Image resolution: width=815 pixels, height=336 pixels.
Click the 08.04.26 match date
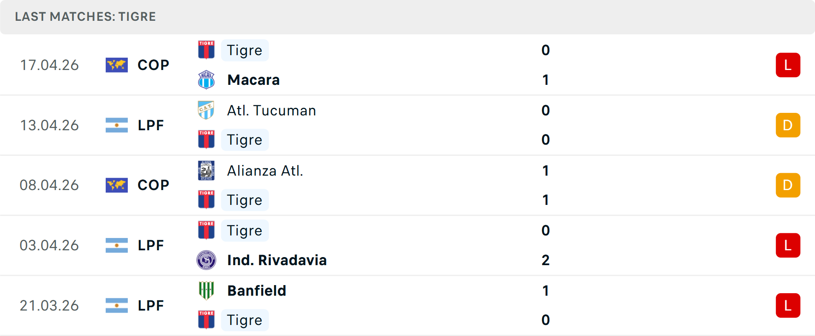tap(49, 185)
